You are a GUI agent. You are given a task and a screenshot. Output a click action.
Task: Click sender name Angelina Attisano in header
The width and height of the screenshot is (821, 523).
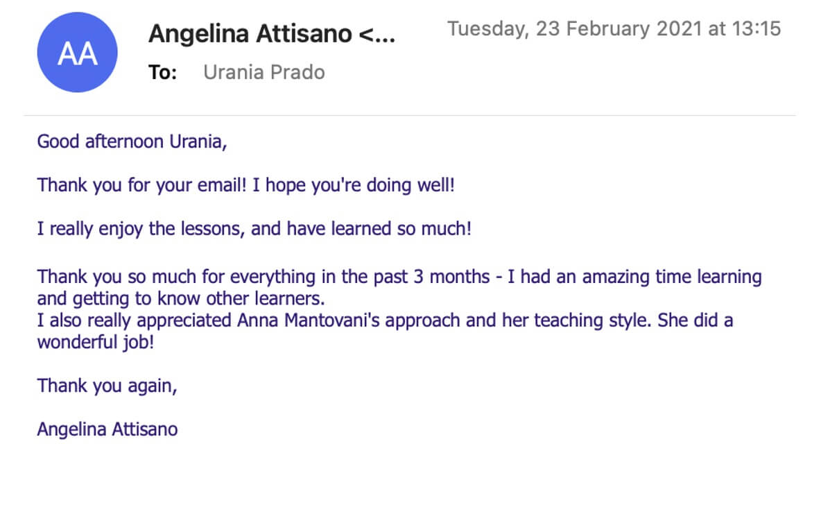point(250,34)
